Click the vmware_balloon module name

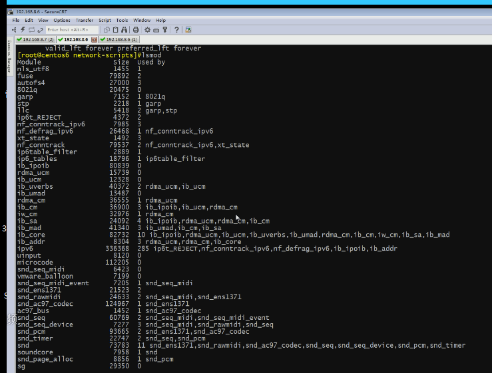[x=45, y=276]
